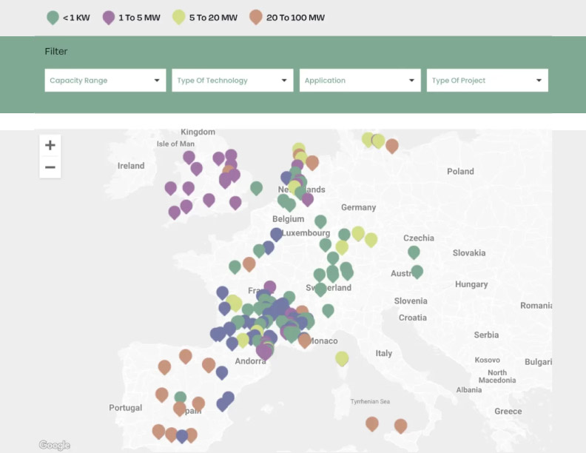Click the green pin in Austria

pyautogui.click(x=417, y=271)
